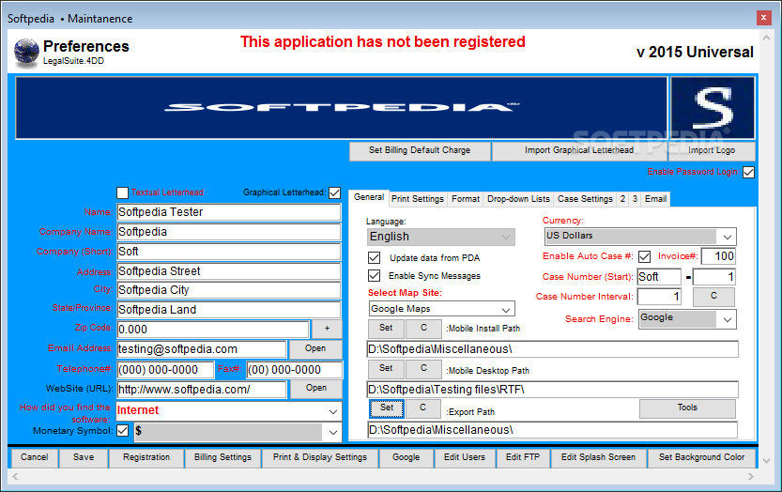The height and width of the screenshot is (492, 782).
Task: Click in the Company Name field
Action: [x=229, y=232]
